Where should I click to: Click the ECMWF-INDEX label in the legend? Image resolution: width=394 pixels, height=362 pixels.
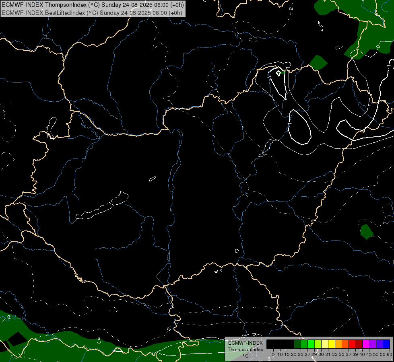[245, 343]
